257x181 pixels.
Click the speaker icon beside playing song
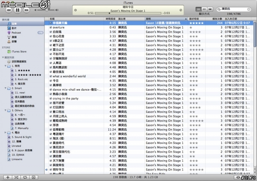(x=47, y=169)
